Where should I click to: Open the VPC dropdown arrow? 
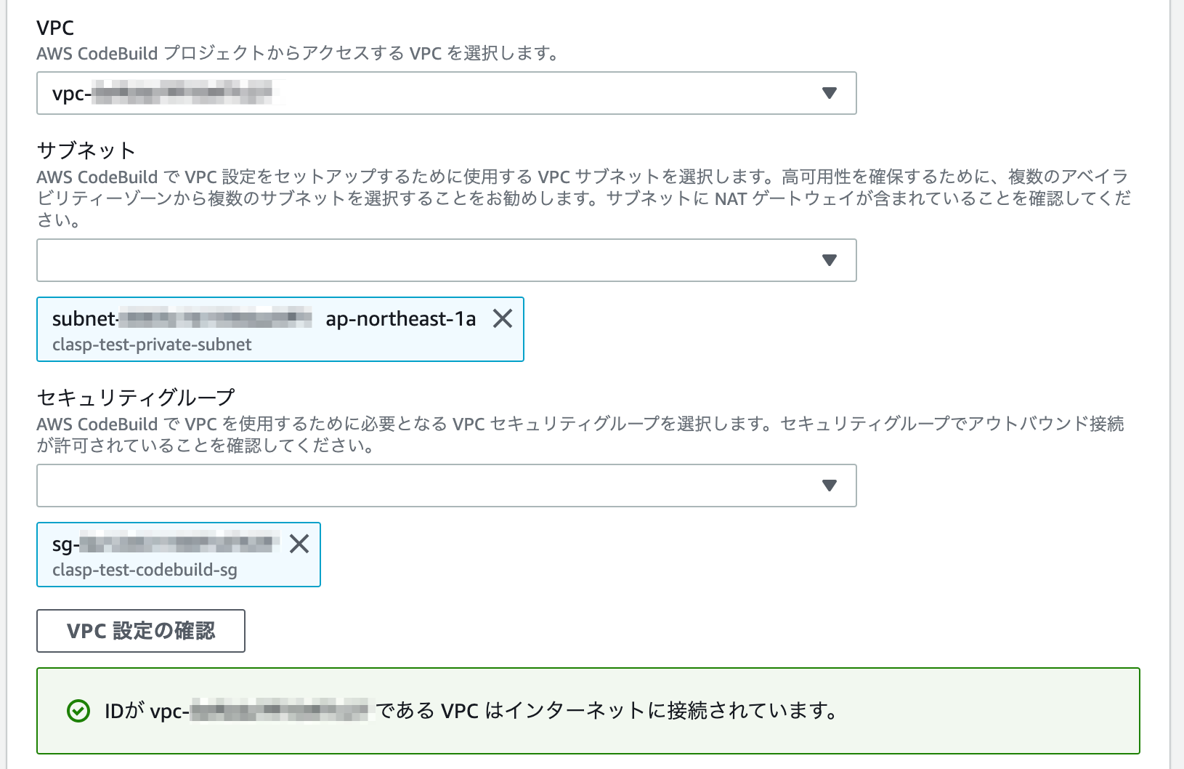(830, 93)
